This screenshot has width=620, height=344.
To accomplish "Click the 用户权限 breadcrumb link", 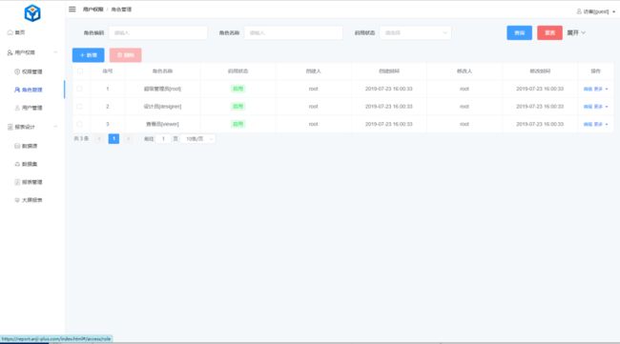I will 93,10.
